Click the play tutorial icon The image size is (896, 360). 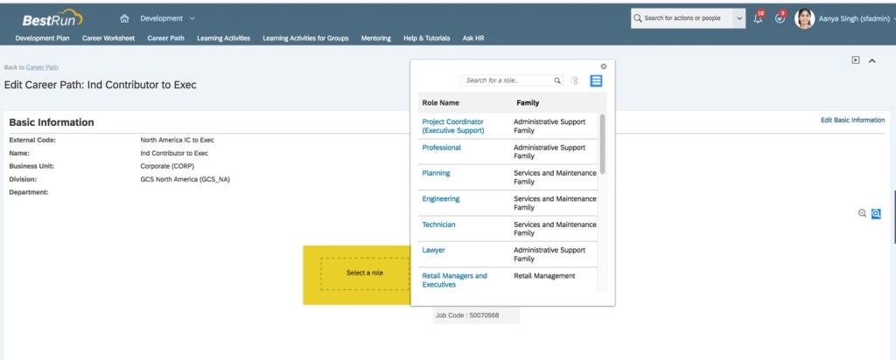[856, 60]
